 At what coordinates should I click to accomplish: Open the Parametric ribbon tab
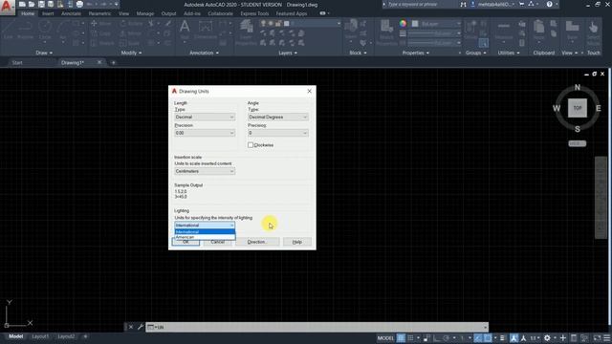[x=99, y=13]
